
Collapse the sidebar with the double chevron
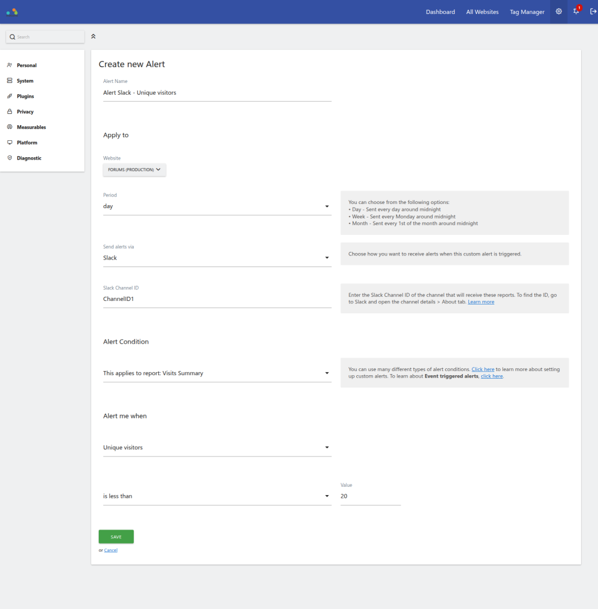point(93,36)
